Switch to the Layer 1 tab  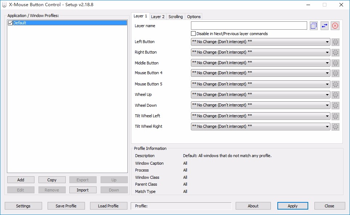click(x=140, y=16)
